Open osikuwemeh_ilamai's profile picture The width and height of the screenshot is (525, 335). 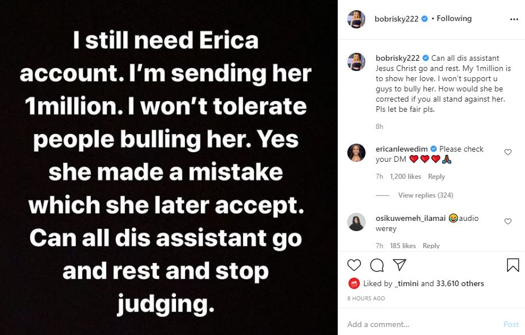click(356, 222)
